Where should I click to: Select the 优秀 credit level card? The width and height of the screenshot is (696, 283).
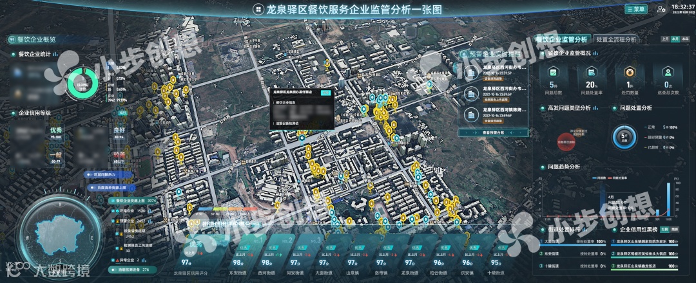pos(55,132)
